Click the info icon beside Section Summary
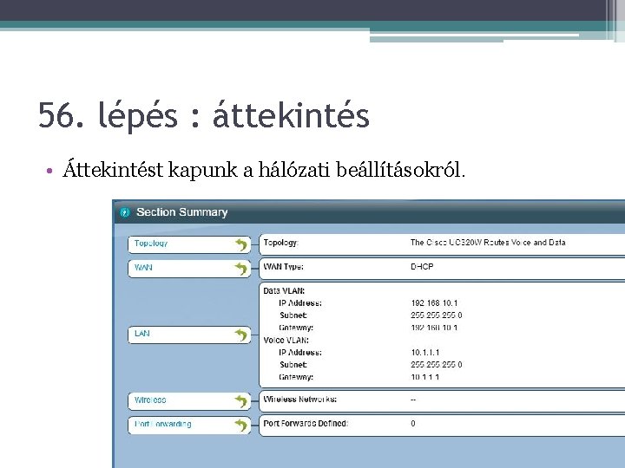This screenshot has height=468, width=625. point(125,212)
